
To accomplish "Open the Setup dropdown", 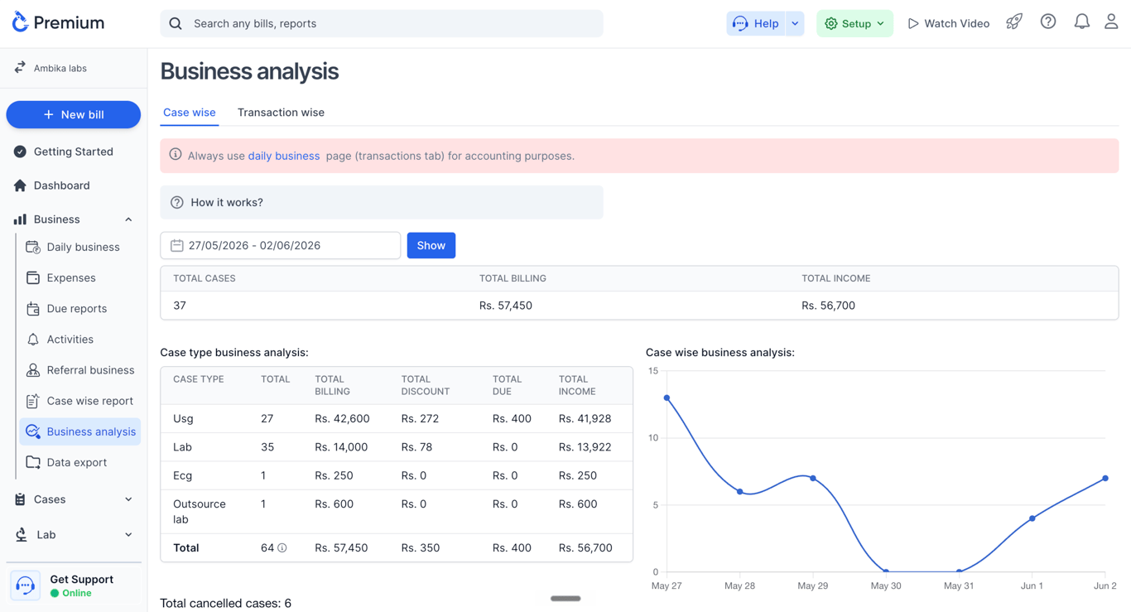I will coord(854,23).
